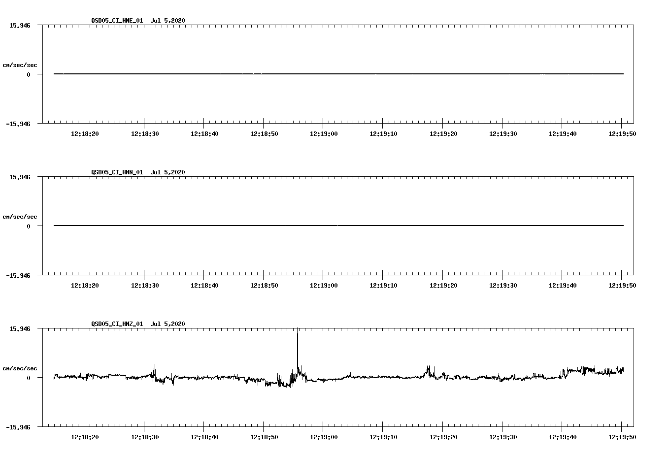Click the 0 axis value of HNZ plot
This screenshot has height=455, width=669.
[x=29, y=378]
